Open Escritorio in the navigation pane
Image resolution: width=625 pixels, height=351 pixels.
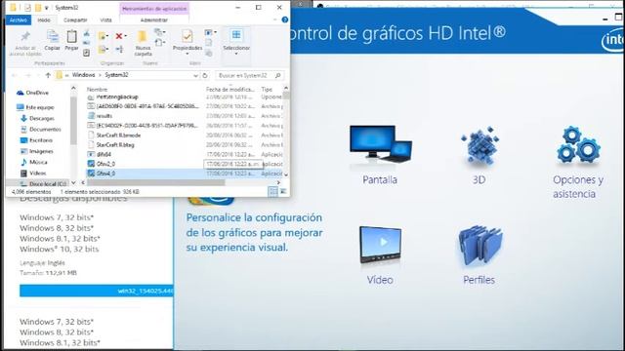point(36,140)
